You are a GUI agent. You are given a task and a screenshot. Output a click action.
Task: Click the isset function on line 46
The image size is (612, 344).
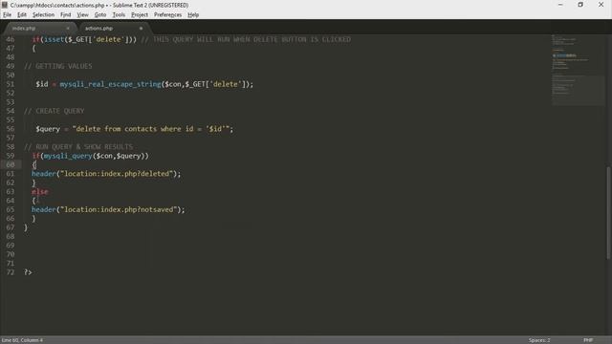54,39
